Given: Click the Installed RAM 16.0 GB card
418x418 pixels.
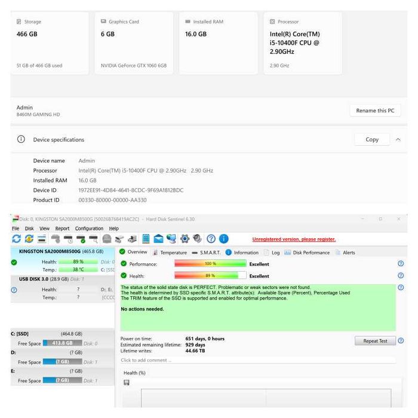Looking at the screenshot, I should pos(219,43).
